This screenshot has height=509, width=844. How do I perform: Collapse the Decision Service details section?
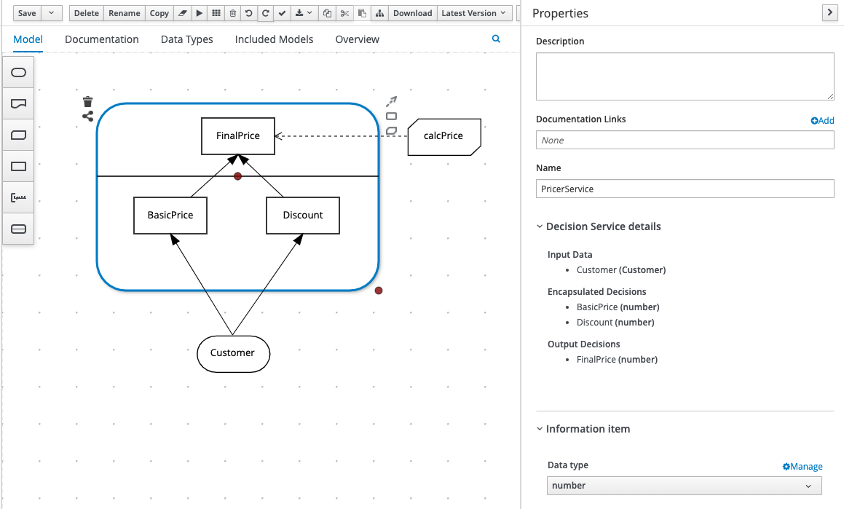point(540,226)
